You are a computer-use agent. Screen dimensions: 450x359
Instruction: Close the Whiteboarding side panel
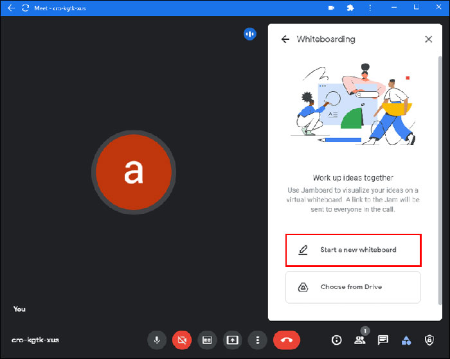pyautogui.click(x=429, y=39)
